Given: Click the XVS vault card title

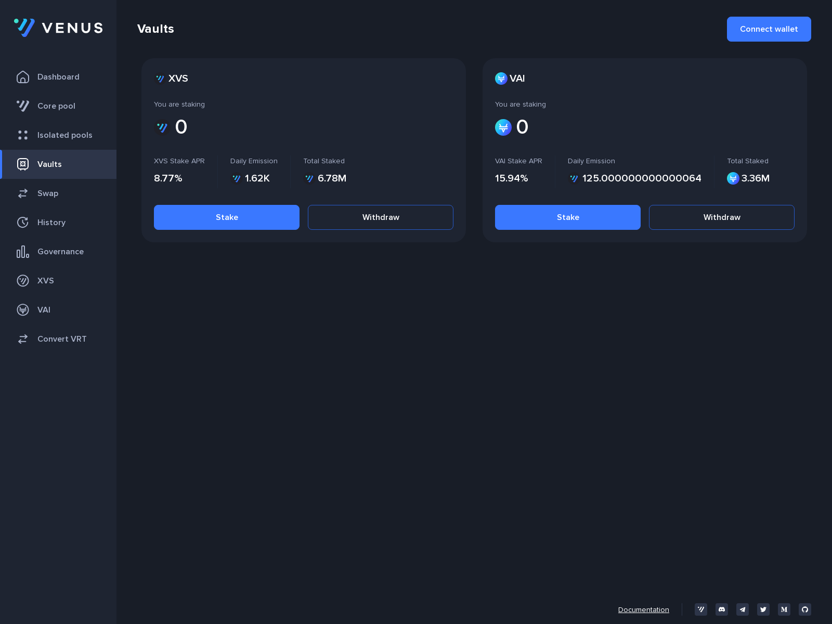Looking at the screenshot, I should click(178, 79).
